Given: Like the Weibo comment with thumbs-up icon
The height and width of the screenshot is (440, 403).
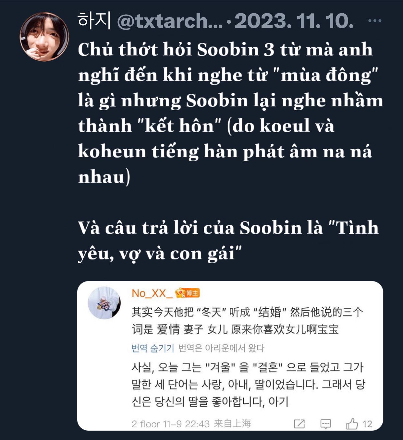Looking at the screenshot, I should (352, 423).
